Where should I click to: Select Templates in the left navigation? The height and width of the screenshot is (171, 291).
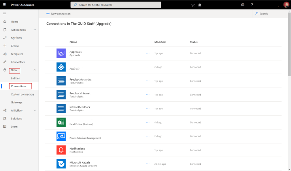pyautogui.click(x=17, y=54)
